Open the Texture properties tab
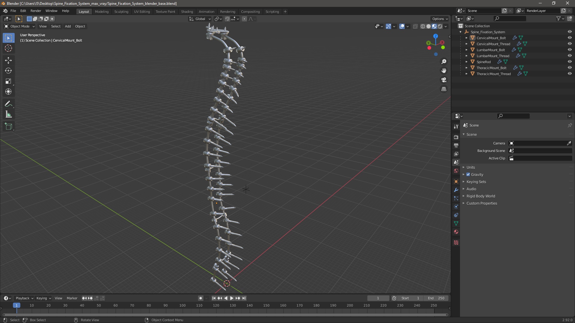The height and width of the screenshot is (323, 575). 456,243
